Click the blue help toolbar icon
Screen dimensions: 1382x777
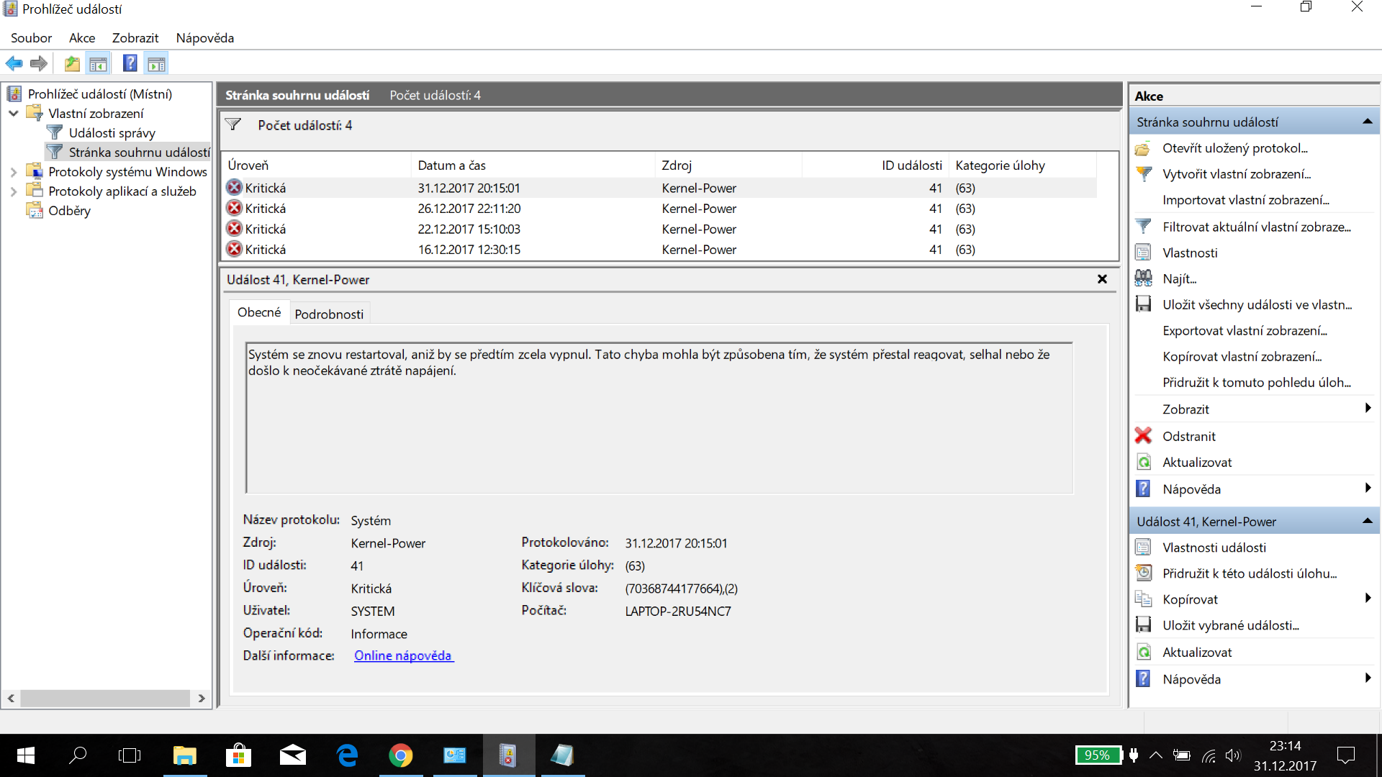pos(130,64)
